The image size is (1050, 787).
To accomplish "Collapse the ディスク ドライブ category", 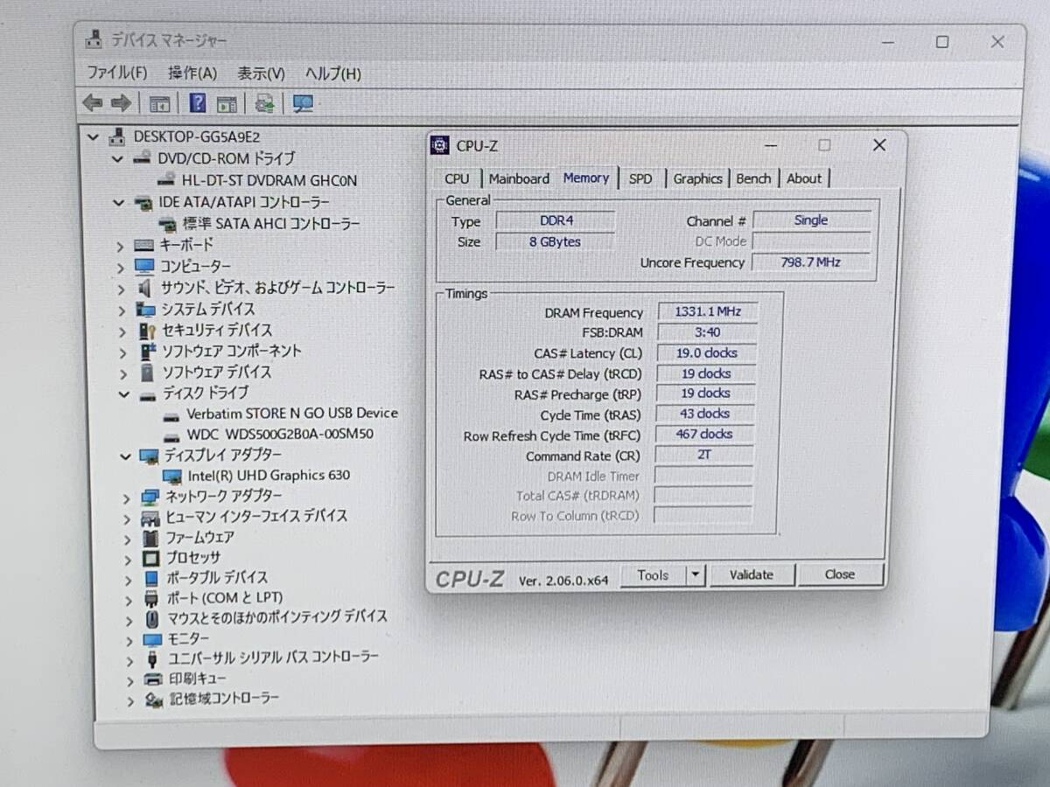I will point(123,394).
